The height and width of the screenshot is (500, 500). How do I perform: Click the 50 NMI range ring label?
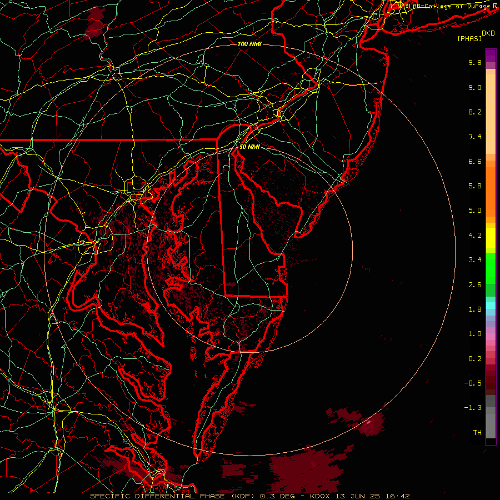tap(249, 147)
